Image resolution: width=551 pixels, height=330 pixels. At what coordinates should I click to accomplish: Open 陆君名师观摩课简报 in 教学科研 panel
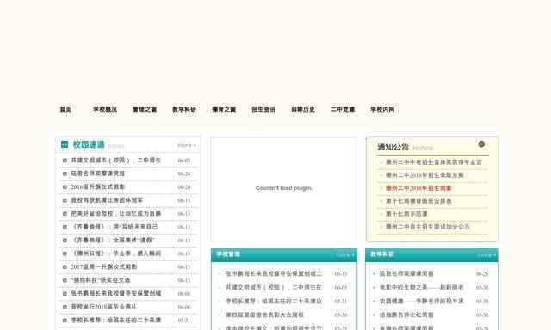[x=406, y=273]
